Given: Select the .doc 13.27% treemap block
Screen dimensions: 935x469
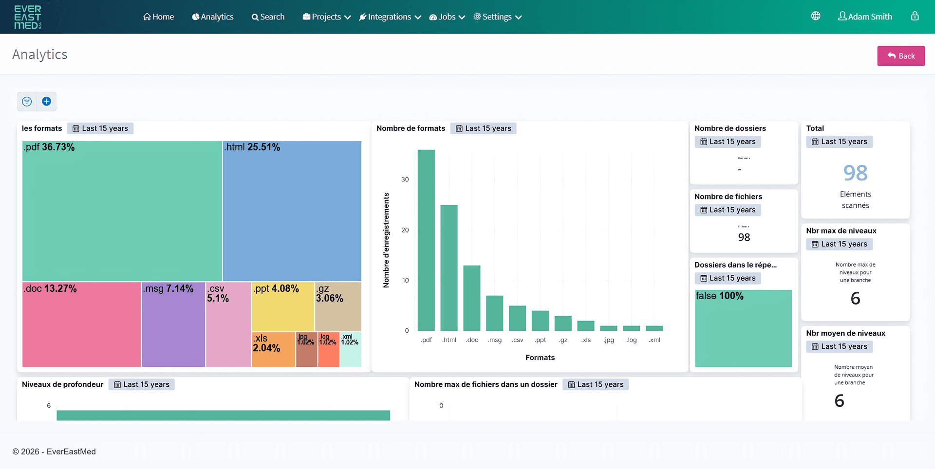Looking at the screenshot, I should (x=82, y=325).
